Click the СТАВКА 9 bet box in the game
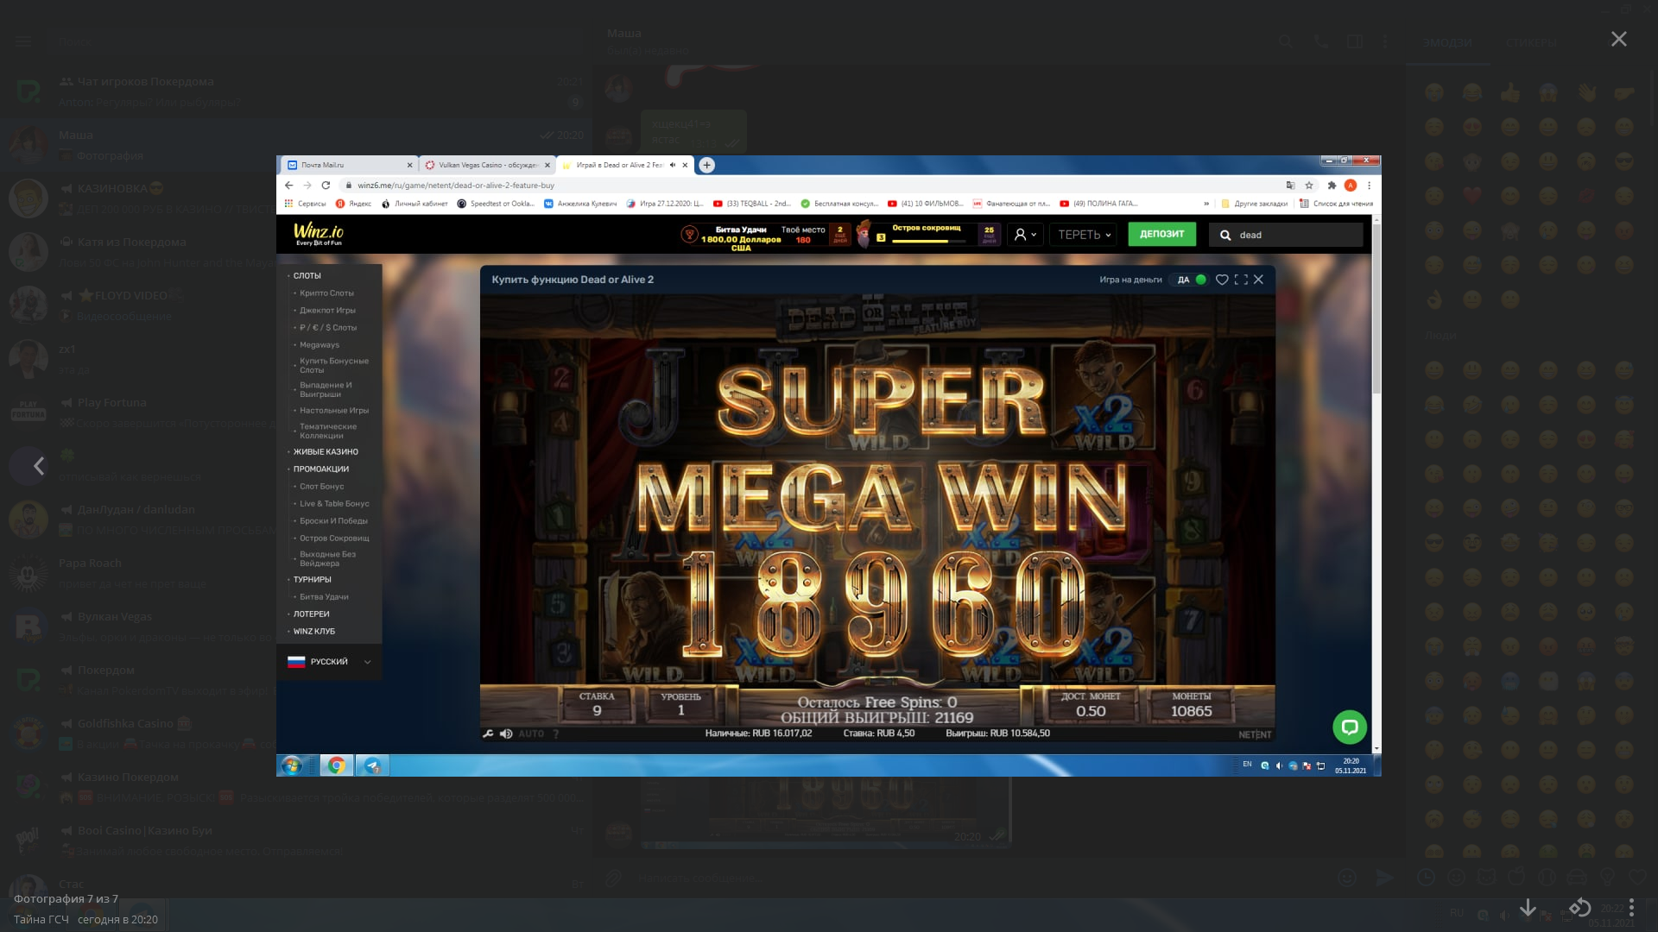 597,704
